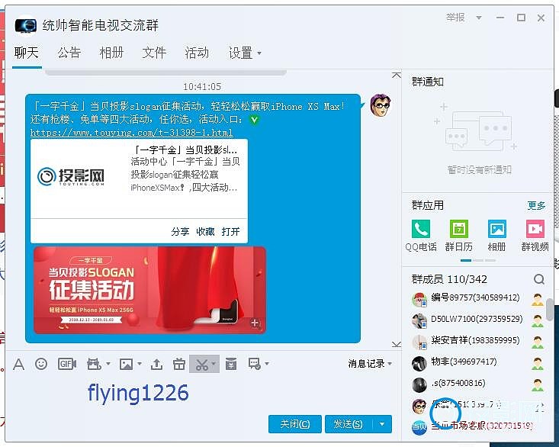Switch to 活动 tab
This screenshot has width=559, height=447.
point(197,53)
